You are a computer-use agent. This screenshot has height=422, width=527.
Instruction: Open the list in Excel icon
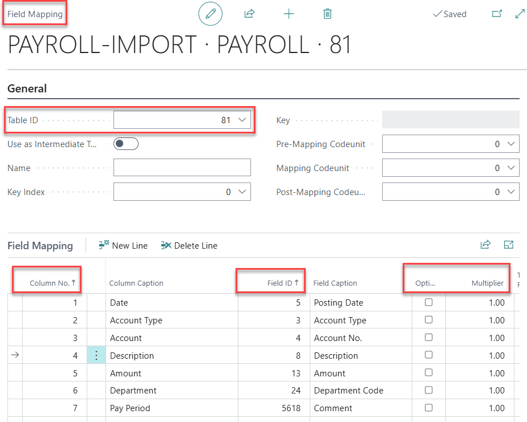tap(509, 244)
